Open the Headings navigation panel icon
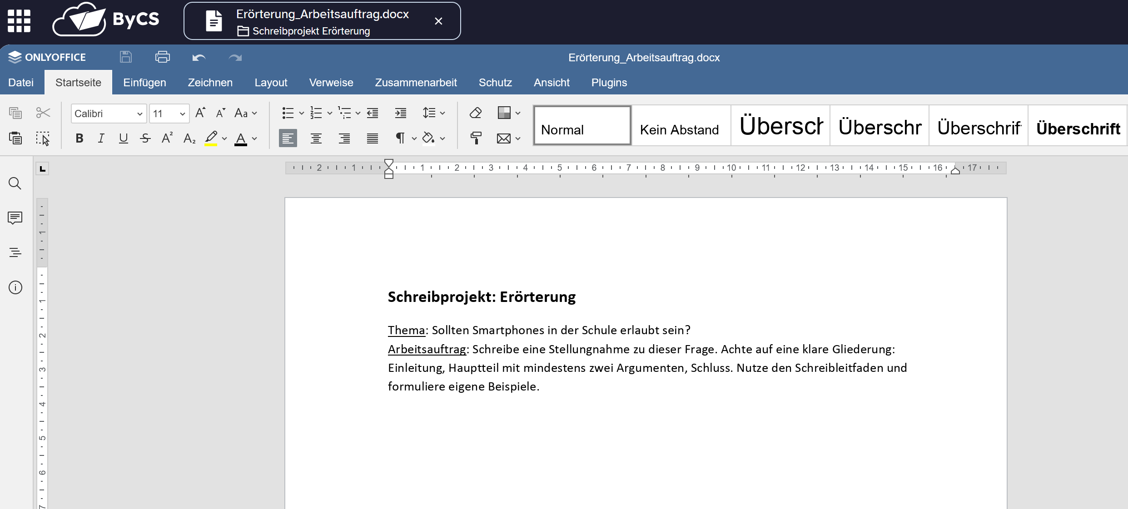Screen dimensions: 1128x509 click(15, 252)
